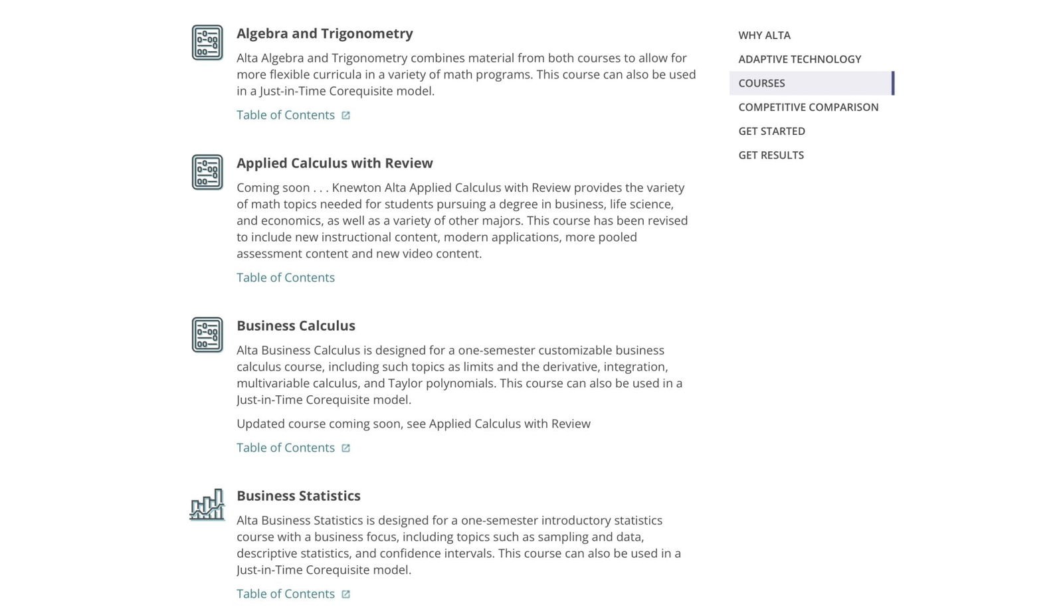This screenshot has width=1063, height=613.
Task: Select ADAPTIVE TECHNOLOGY in the sidebar
Action: coord(800,59)
